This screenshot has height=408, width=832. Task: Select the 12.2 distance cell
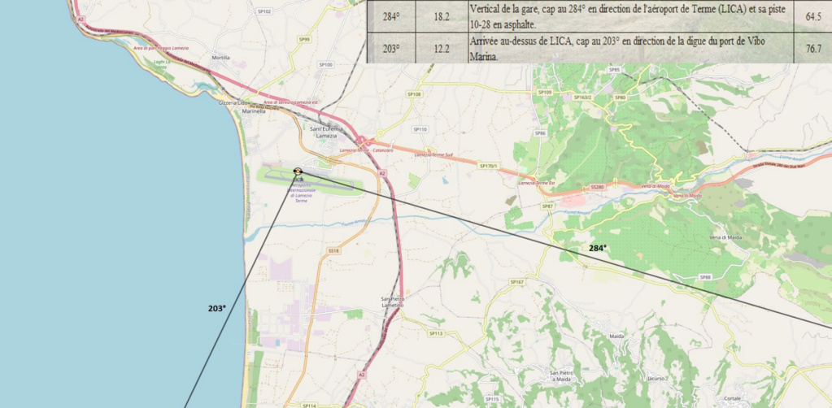[x=442, y=48]
